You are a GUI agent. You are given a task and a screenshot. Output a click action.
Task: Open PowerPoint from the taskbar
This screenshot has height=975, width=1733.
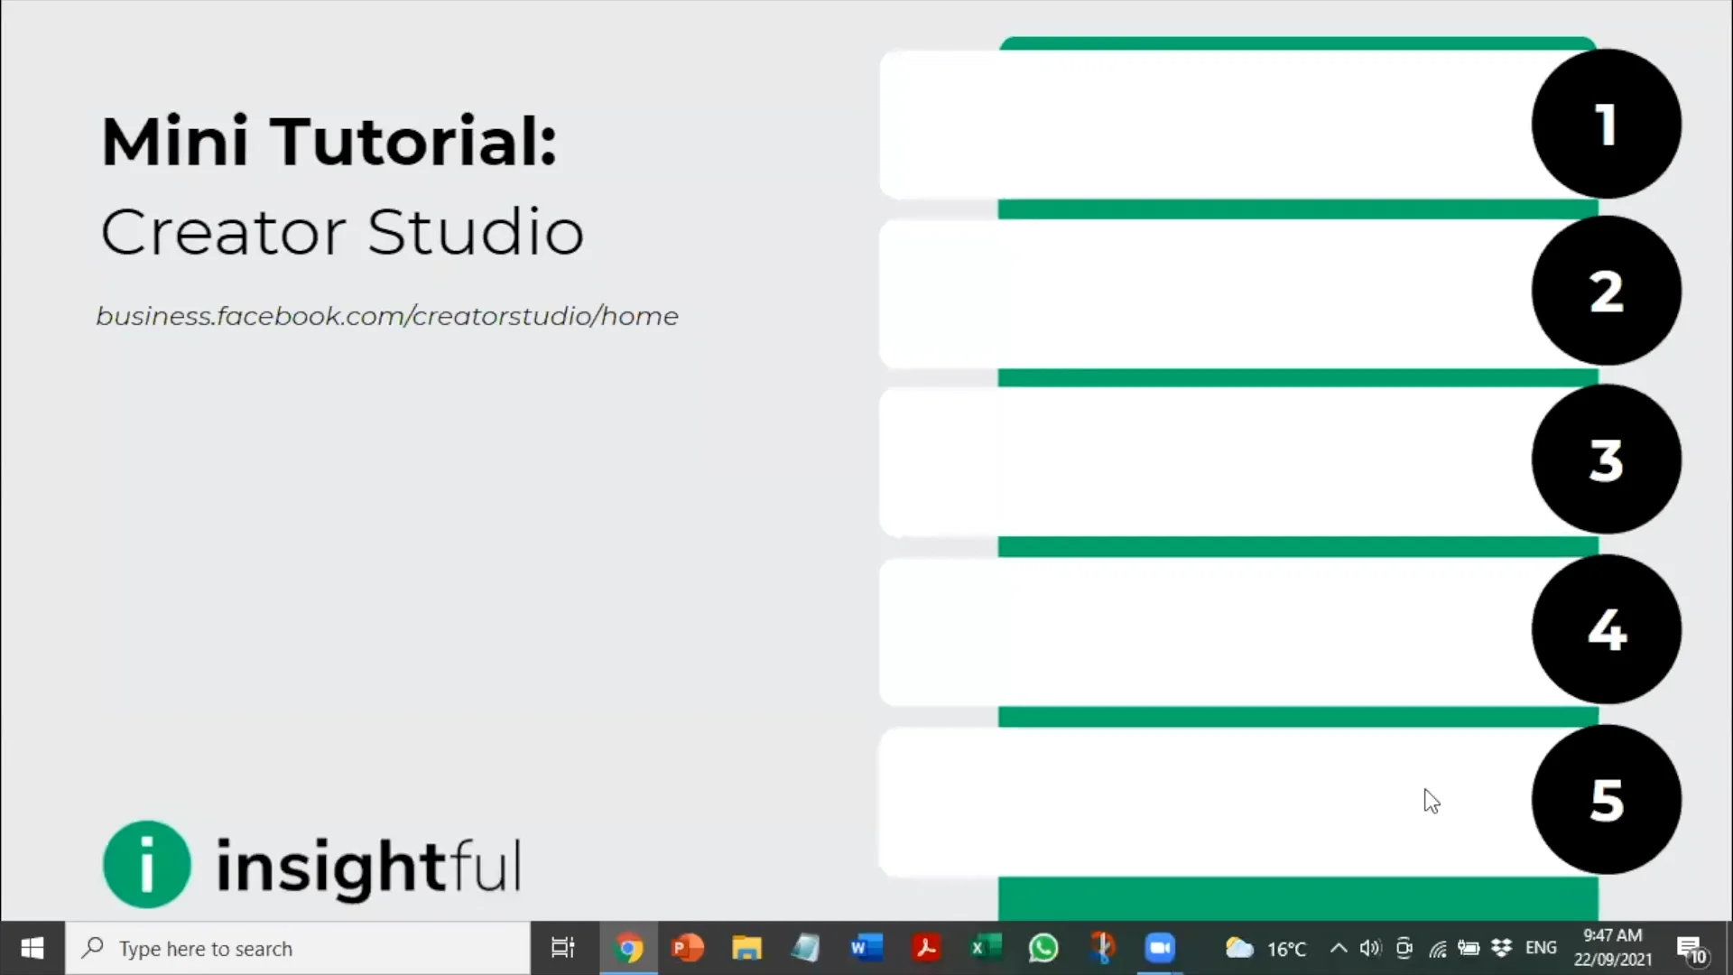688,948
